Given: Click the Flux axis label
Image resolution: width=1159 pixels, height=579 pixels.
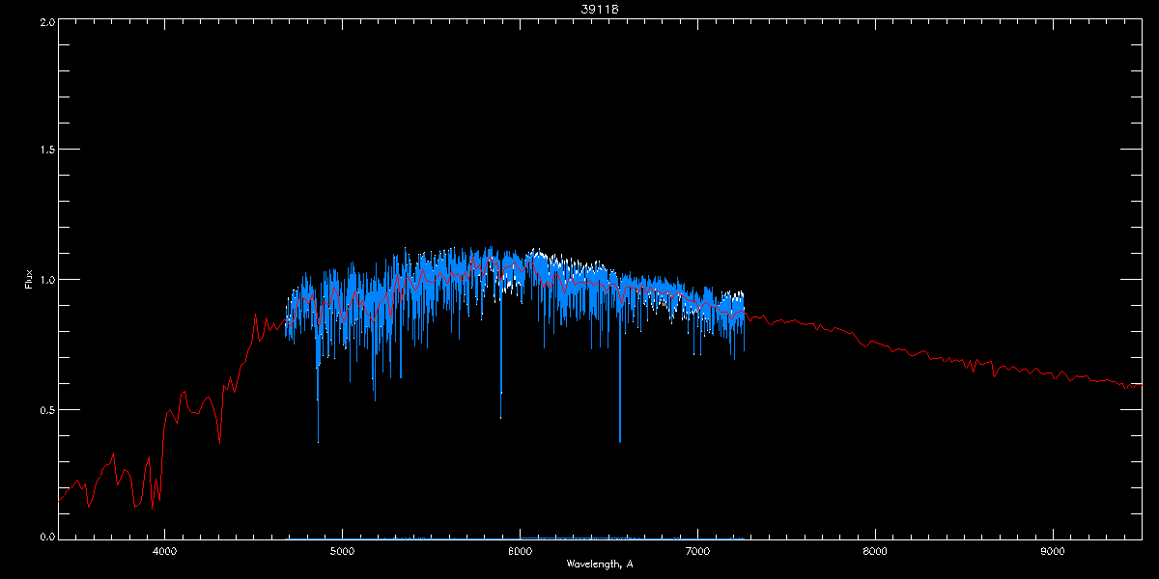Looking at the screenshot, I should coord(29,279).
